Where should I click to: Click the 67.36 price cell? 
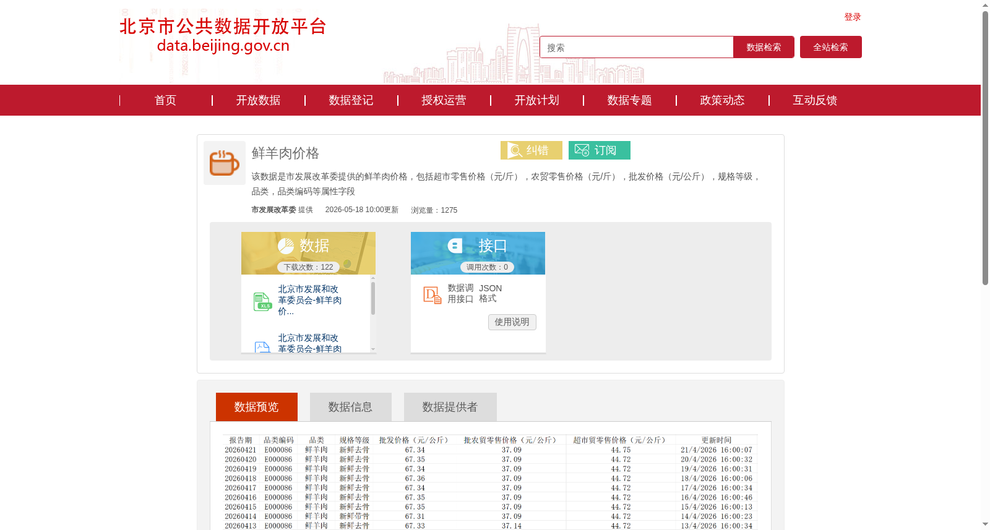[415, 479]
